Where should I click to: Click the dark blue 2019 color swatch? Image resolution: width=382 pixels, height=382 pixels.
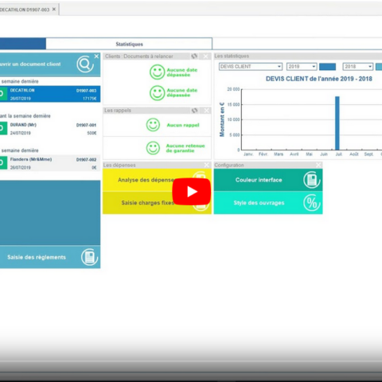point(327,67)
